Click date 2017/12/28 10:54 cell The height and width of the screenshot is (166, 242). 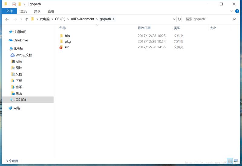(152, 41)
